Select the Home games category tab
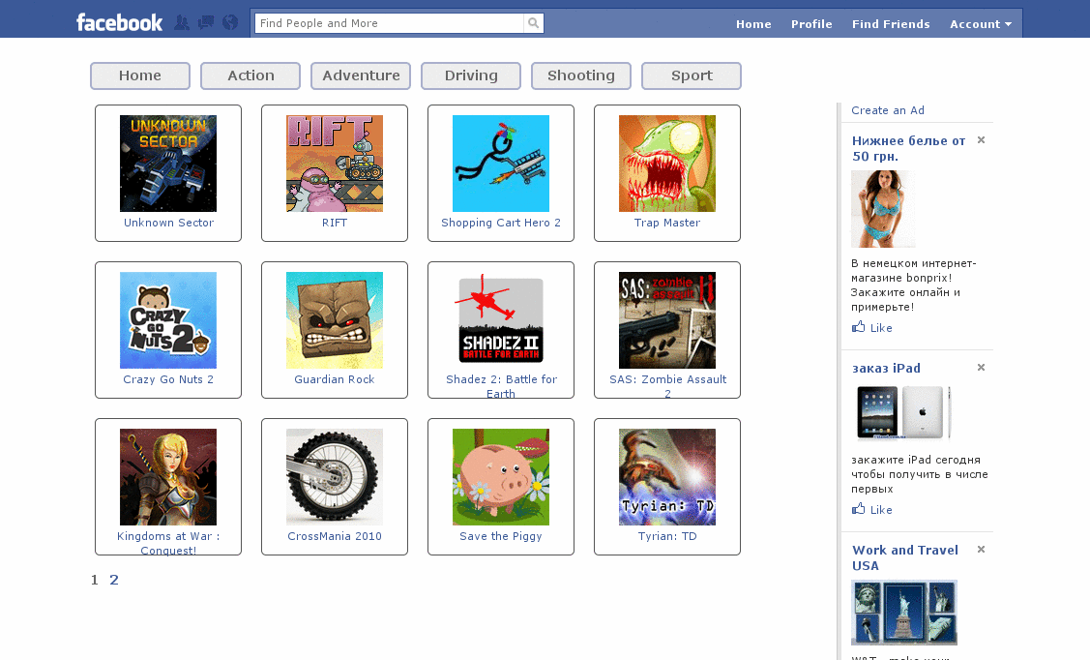 click(139, 75)
